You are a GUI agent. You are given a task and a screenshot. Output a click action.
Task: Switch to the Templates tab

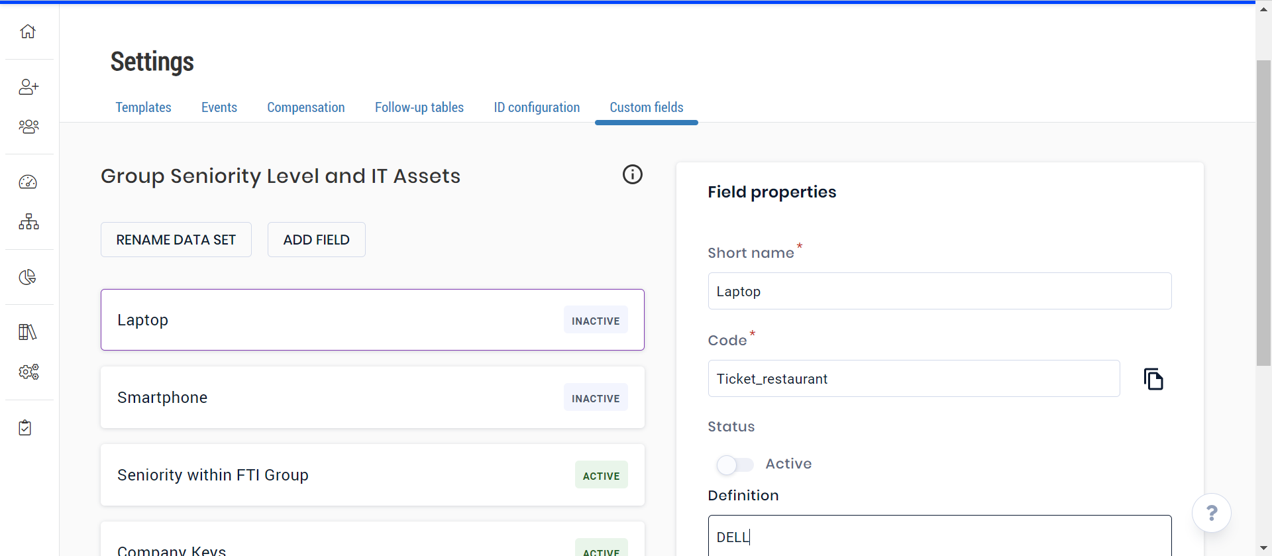click(x=143, y=107)
